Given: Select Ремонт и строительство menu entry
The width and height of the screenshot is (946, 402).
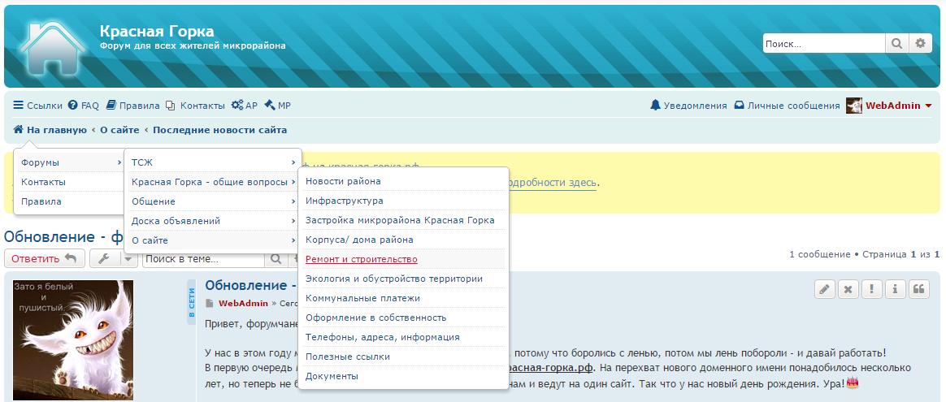Looking at the screenshot, I should coord(362,259).
